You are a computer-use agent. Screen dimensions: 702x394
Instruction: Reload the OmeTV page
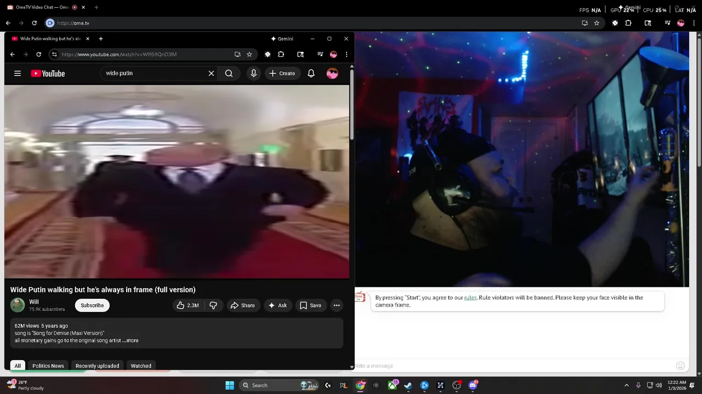click(34, 23)
